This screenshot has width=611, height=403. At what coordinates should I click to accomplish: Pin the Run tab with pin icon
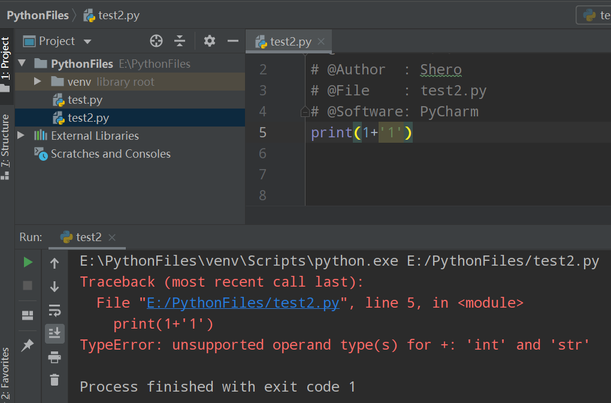28,345
